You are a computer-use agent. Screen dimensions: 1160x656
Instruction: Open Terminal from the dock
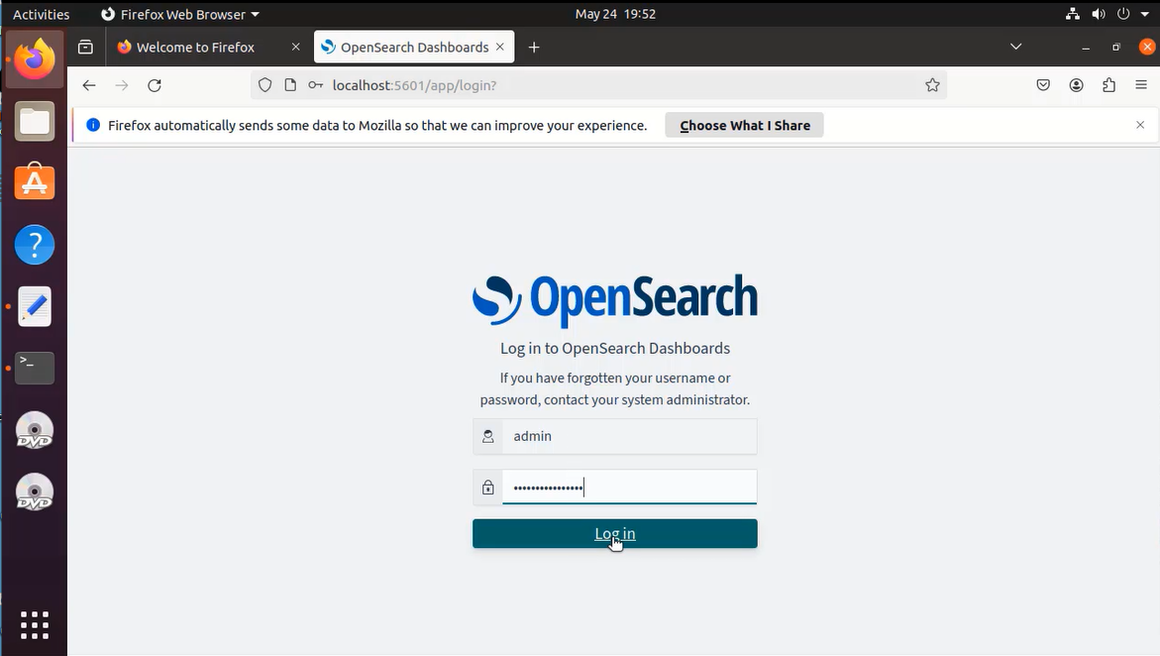35,368
